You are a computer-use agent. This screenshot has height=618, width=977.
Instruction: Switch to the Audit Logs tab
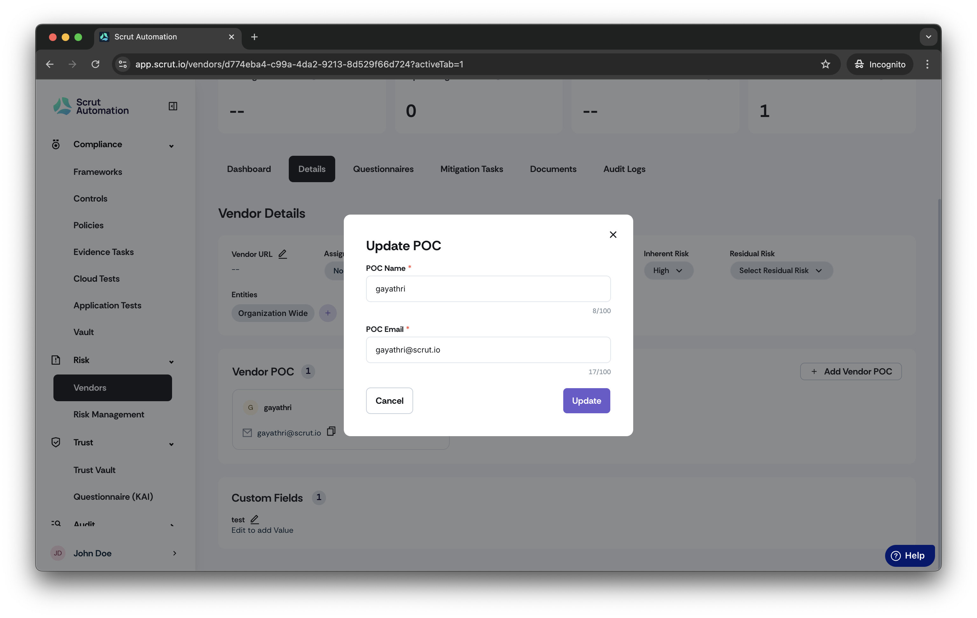[x=624, y=169]
